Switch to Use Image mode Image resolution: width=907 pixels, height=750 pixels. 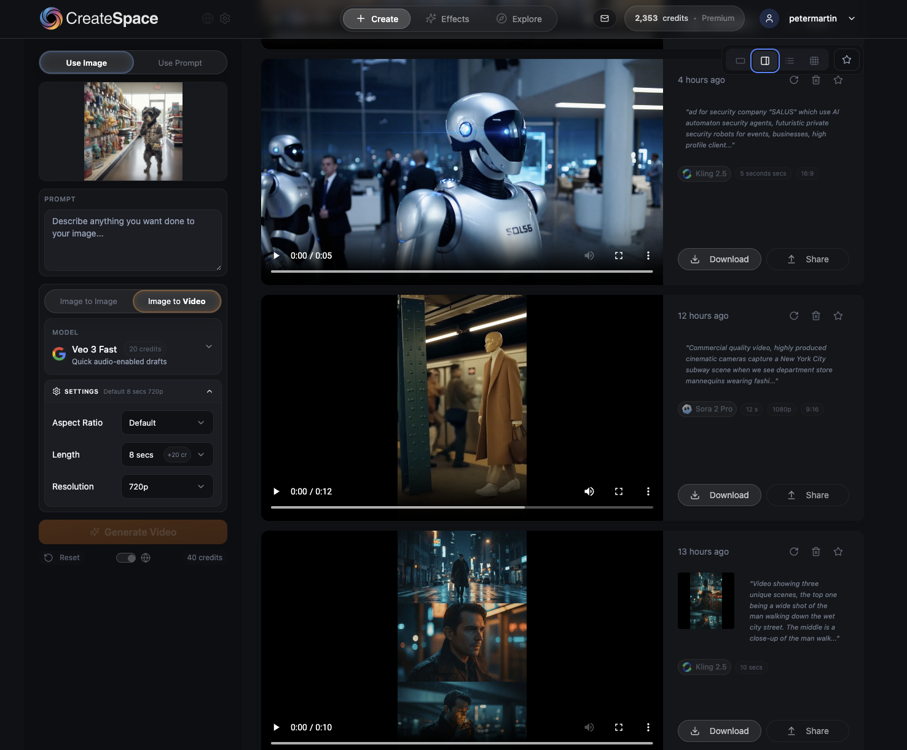87,63
